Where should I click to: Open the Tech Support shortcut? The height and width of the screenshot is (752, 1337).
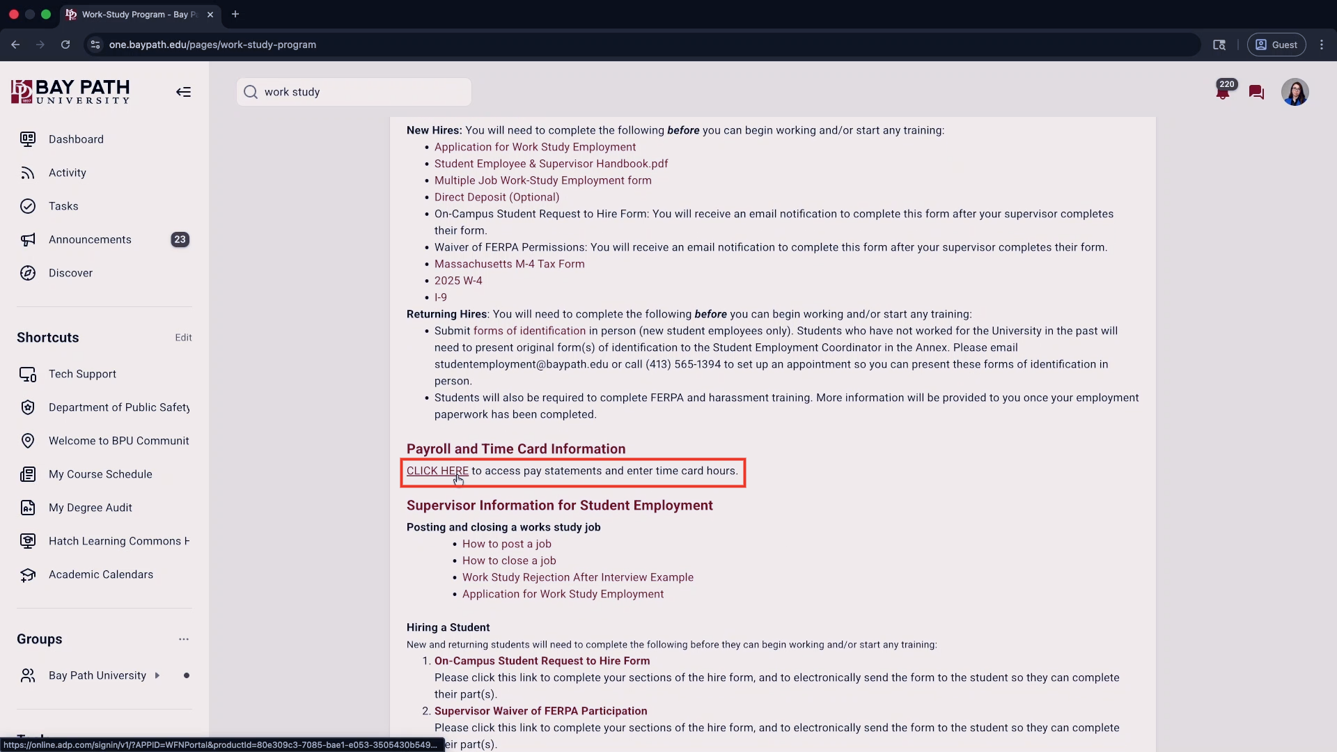pos(82,374)
